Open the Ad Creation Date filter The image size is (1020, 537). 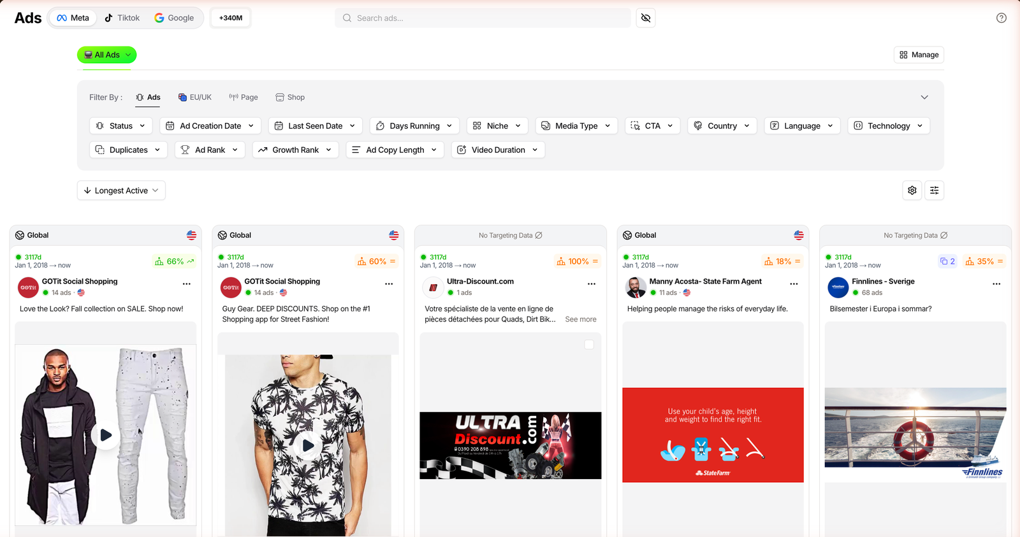pos(210,126)
